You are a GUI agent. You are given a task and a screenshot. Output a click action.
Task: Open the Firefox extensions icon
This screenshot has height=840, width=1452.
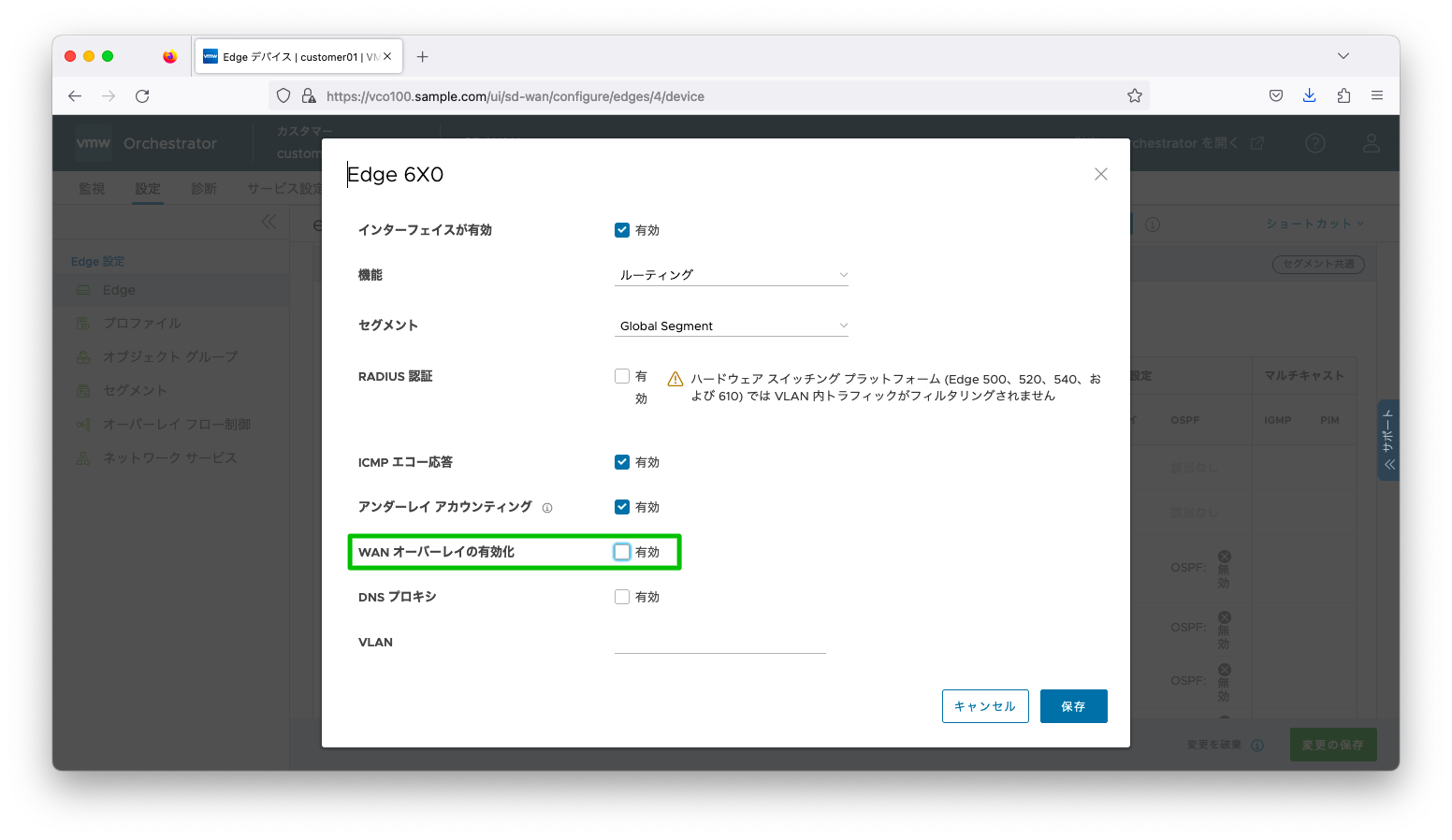[1343, 95]
